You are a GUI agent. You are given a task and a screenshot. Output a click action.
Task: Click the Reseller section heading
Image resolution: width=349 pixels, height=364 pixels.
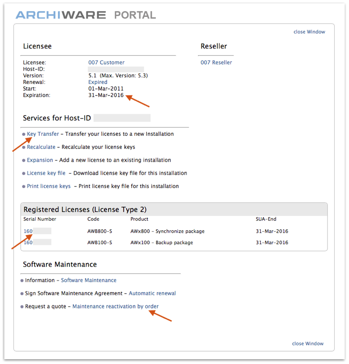coord(214,46)
